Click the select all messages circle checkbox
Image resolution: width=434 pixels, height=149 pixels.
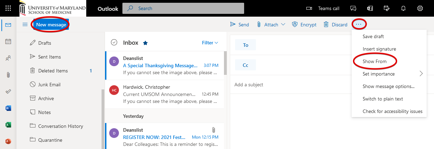[x=114, y=42]
